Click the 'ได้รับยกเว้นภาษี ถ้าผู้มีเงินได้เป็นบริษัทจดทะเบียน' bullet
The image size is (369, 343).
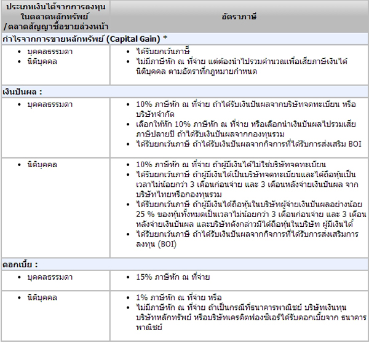[x=247, y=184]
